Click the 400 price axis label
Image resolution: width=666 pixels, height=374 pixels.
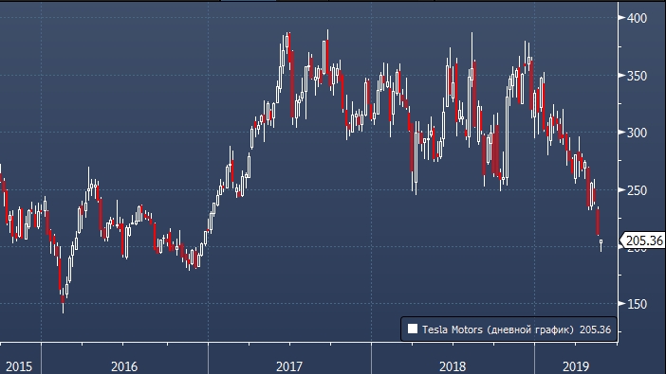click(638, 18)
